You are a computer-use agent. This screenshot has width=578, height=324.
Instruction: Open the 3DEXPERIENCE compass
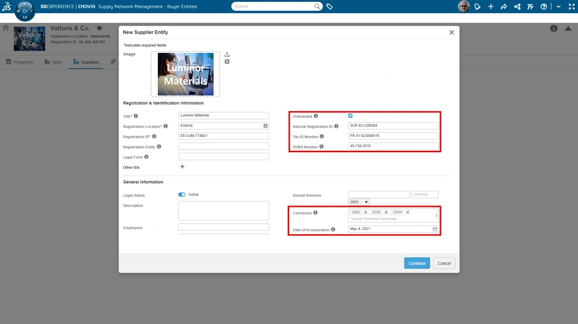pos(25,11)
